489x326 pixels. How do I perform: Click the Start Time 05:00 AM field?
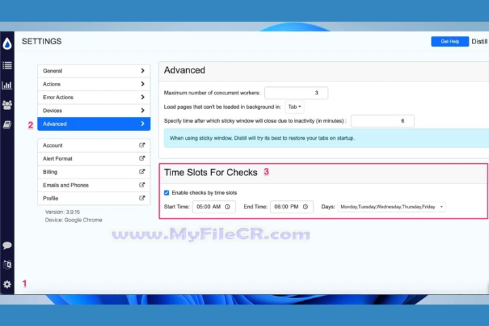[214, 206]
